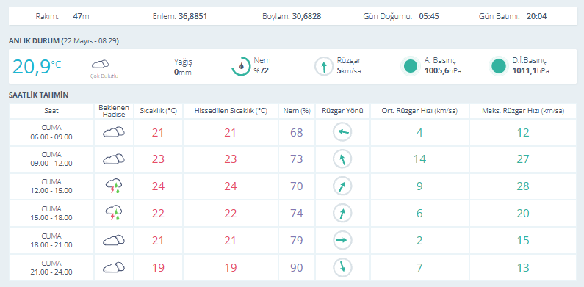Click the Ort. Rüzgar Hızı header

tap(419, 111)
